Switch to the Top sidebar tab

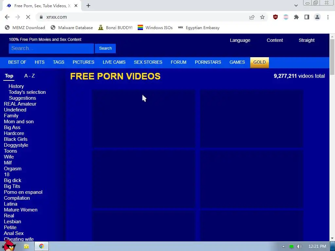[x=9, y=76]
